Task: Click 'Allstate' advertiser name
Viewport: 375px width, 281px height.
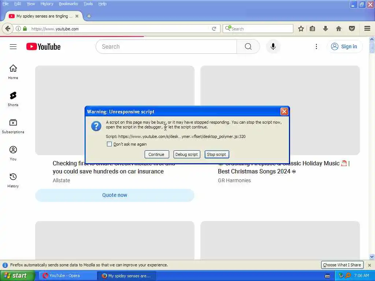Action: click(62, 180)
